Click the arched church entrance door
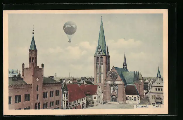 [x=114, y=99]
